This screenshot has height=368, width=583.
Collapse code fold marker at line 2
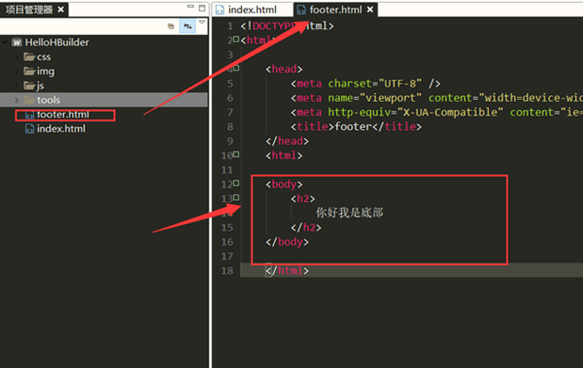(x=236, y=39)
